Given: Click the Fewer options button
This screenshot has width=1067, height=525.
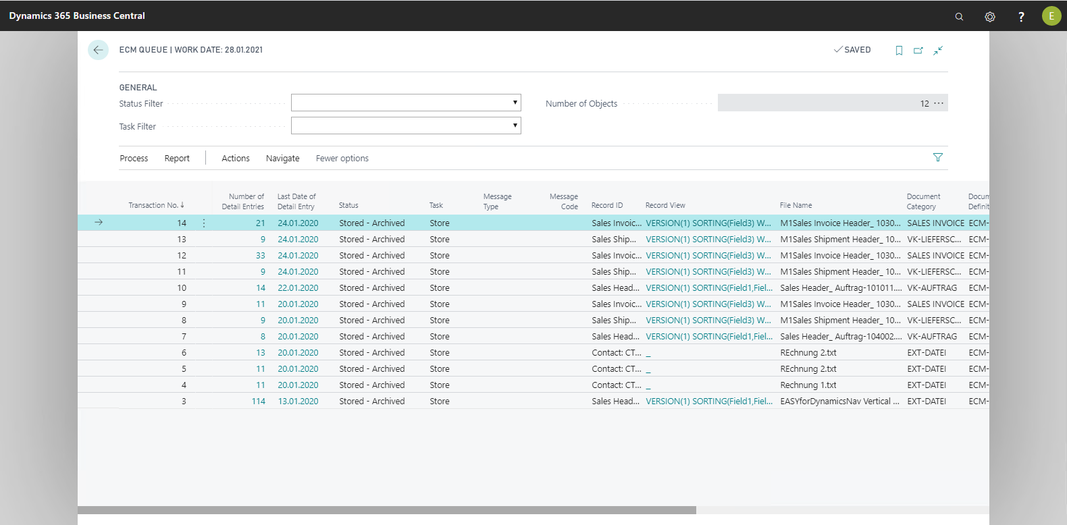Looking at the screenshot, I should [x=342, y=159].
